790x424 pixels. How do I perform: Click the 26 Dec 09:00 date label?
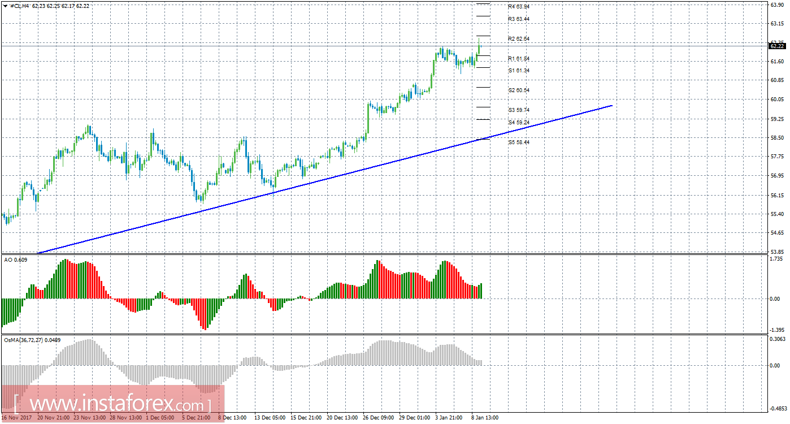380,418
